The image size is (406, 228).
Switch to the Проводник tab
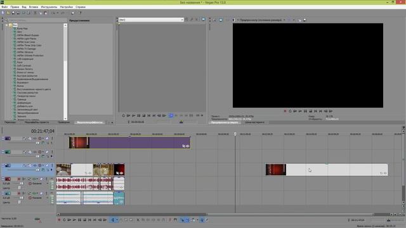click(63, 122)
